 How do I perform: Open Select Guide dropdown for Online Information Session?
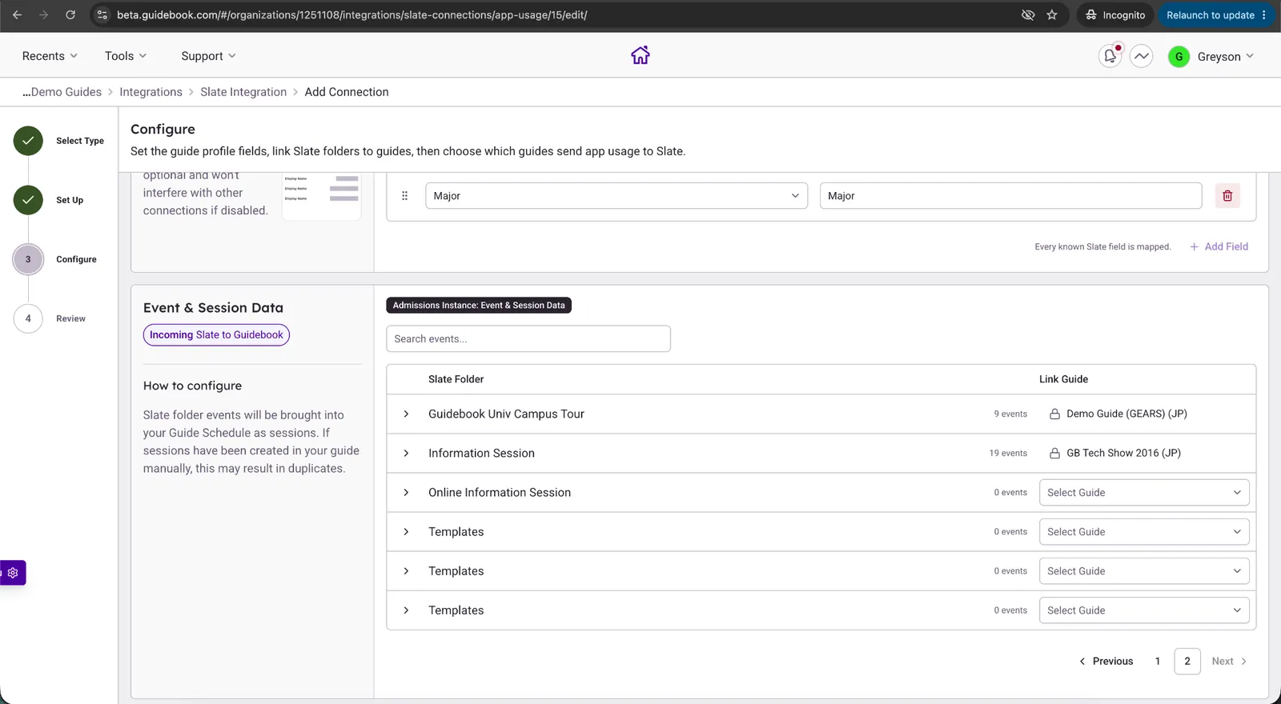[x=1143, y=493]
